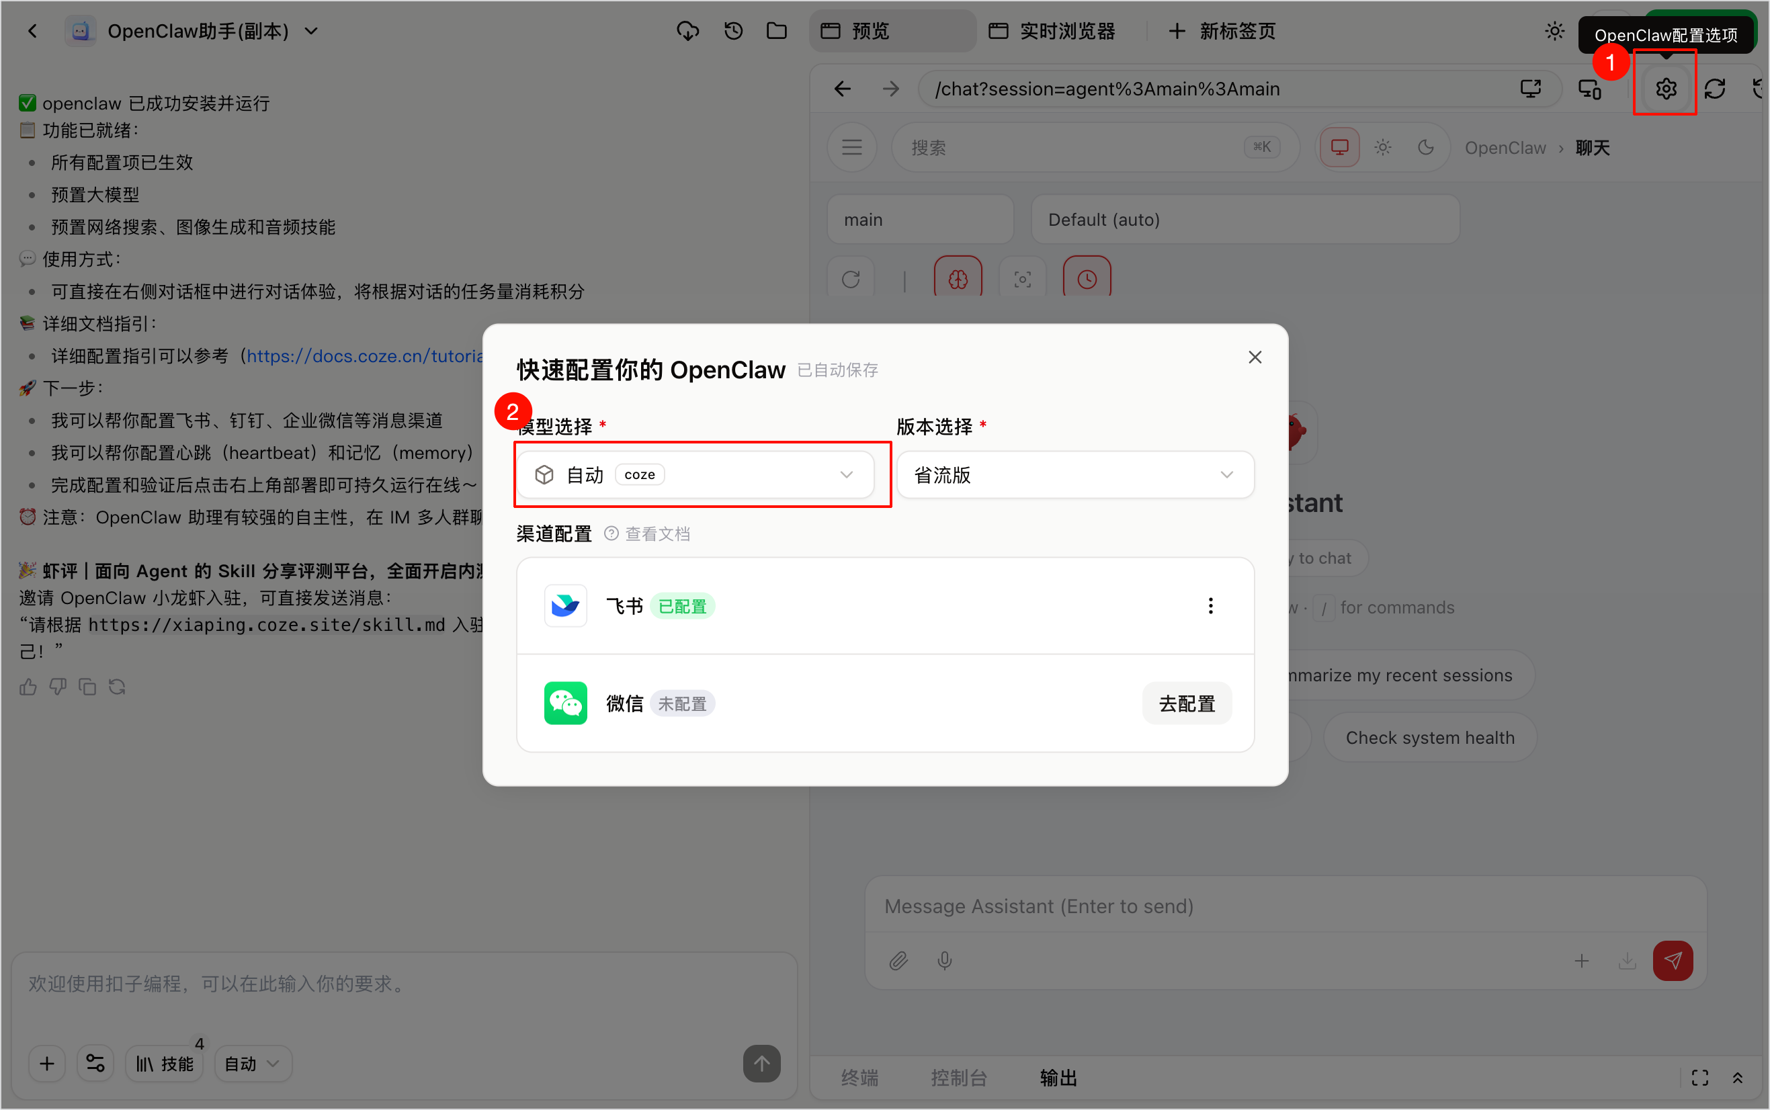Image resolution: width=1770 pixels, height=1110 pixels.
Task: Click the Message Assistant input field
Action: (x=1285, y=906)
